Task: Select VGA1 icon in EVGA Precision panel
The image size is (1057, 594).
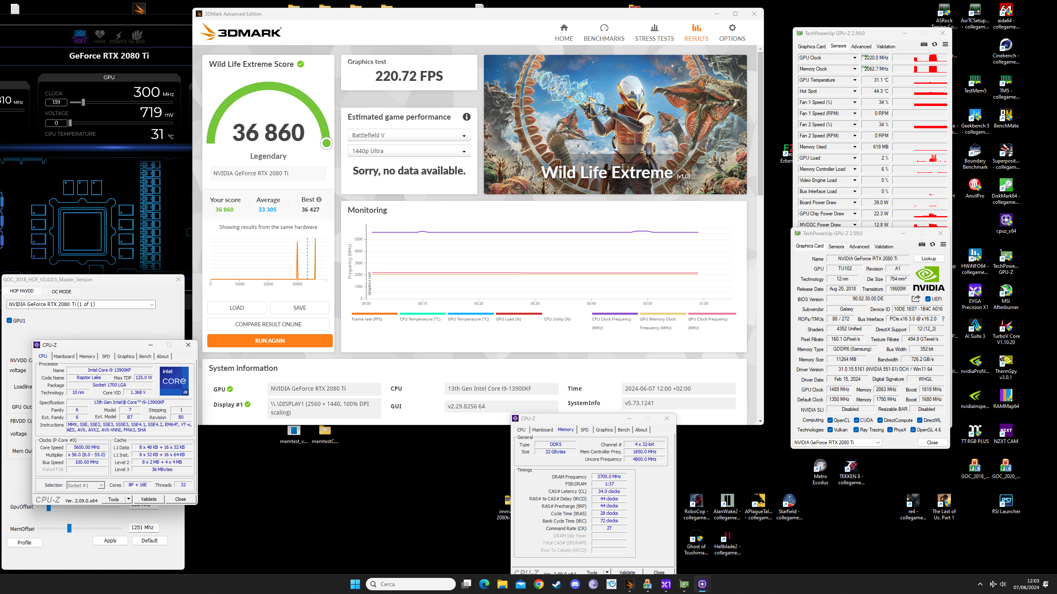Action: [80, 36]
